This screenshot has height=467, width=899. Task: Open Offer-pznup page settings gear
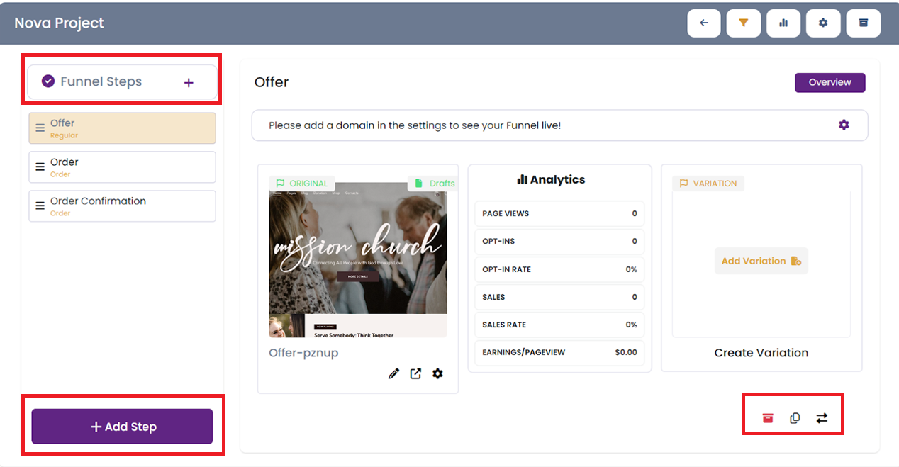pyautogui.click(x=437, y=373)
